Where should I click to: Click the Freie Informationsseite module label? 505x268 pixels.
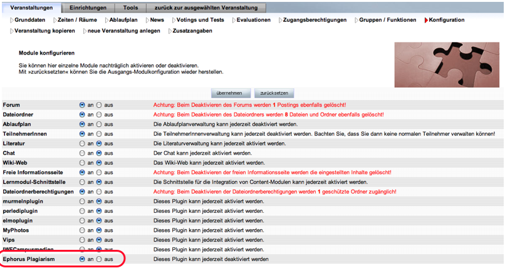[33, 172]
